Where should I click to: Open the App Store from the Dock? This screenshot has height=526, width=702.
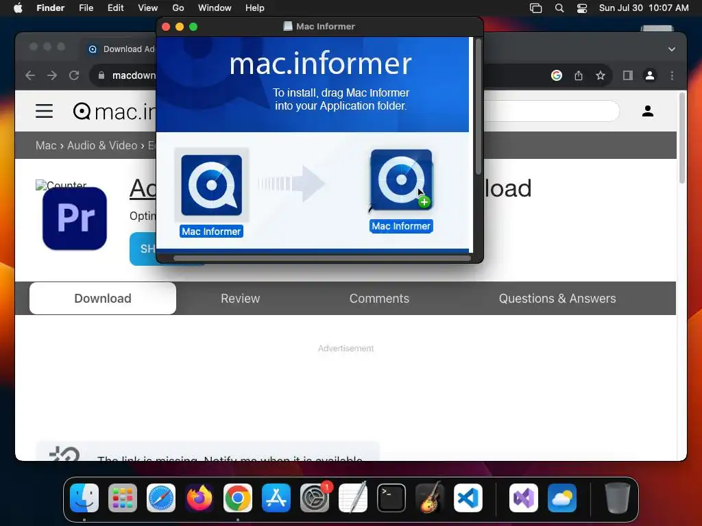276,498
